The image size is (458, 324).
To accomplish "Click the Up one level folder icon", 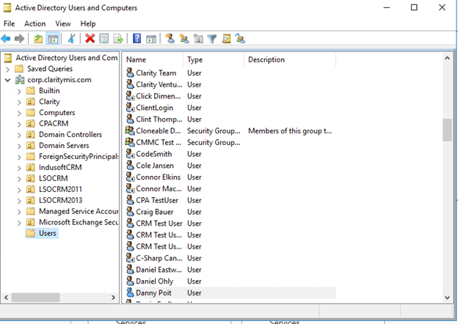I will click(x=38, y=39).
